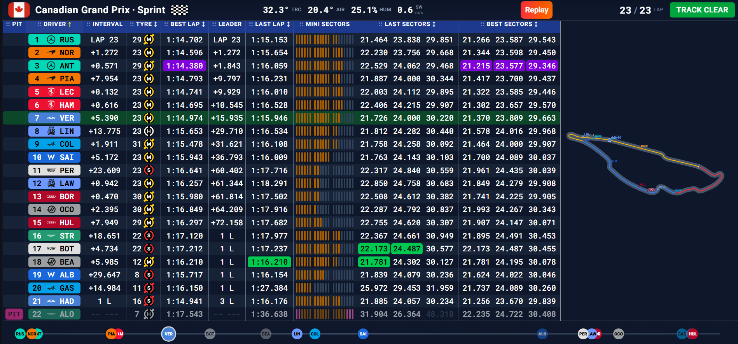Viewport: 738px width, 344px height.
Task: Click the Williams logo in SAI row
Action: (51, 157)
